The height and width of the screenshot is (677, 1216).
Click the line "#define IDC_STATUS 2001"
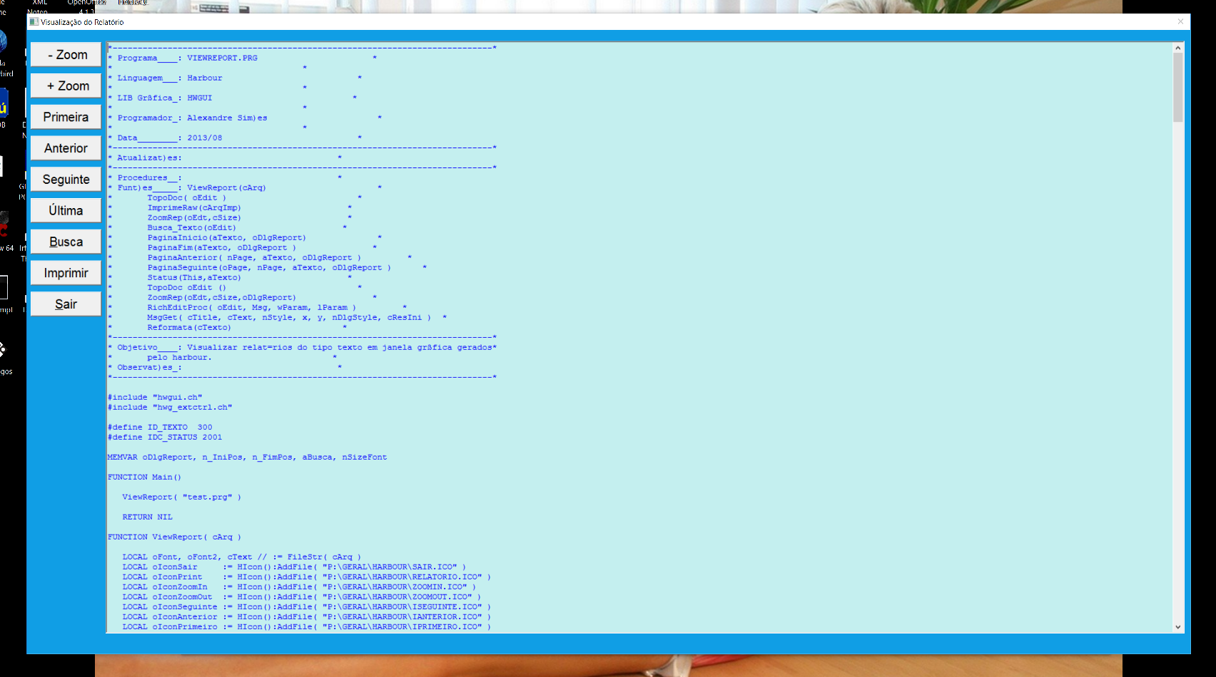tap(165, 438)
